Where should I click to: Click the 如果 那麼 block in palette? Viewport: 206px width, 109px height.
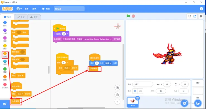click(20, 32)
